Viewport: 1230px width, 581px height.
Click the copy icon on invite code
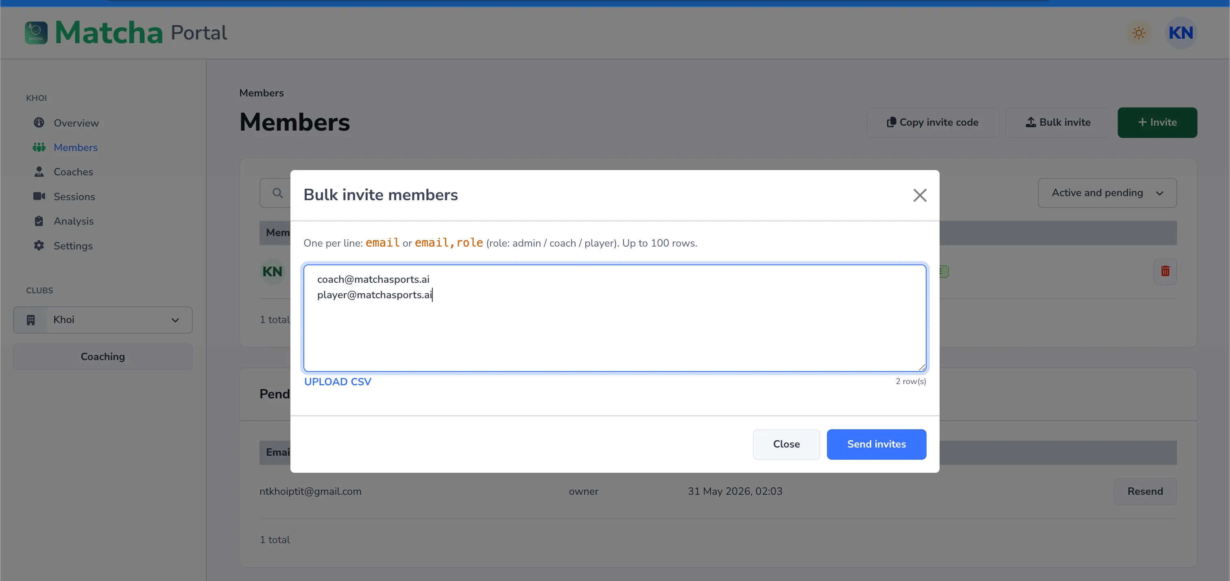pos(891,122)
